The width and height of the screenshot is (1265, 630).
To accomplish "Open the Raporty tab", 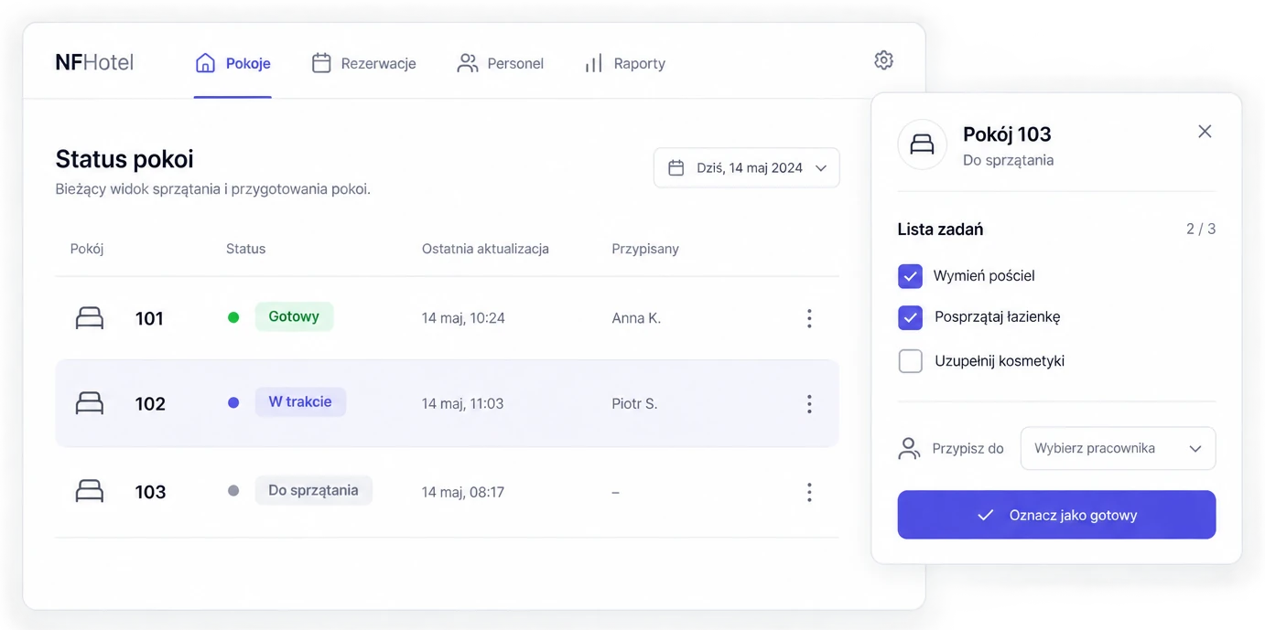I will [625, 63].
